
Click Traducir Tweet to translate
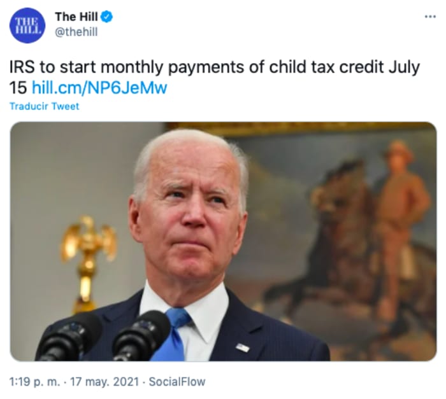click(x=45, y=106)
